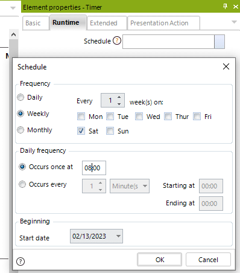The image size is (240, 273).
Task: Choose the Occurs every radio button
Action: 22,184
